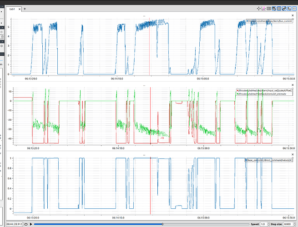Click the -45 tracker value label

162,138
